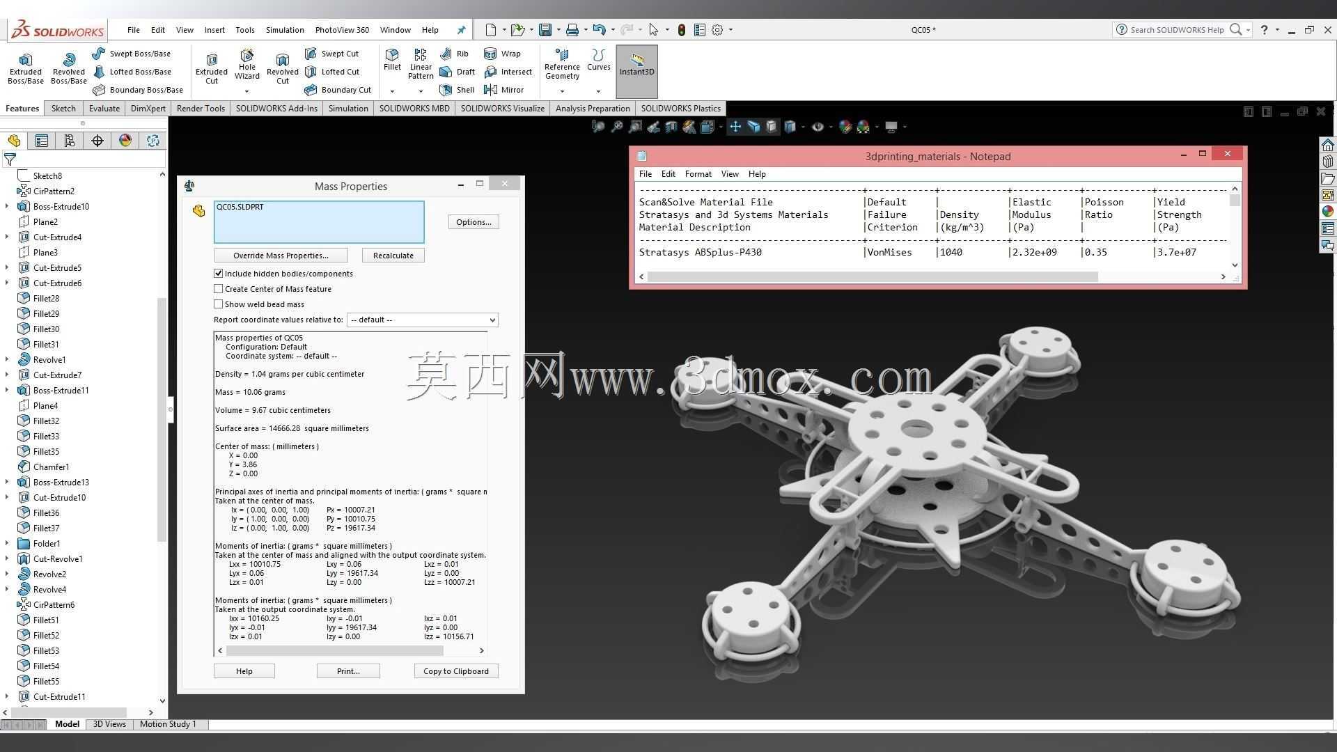The height and width of the screenshot is (752, 1337).
Task: Enable Create Center of Mass feature checkbox
Action: tap(219, 289)
